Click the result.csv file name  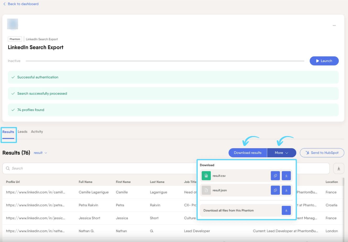pyautogui.click(x=219, y=176)
